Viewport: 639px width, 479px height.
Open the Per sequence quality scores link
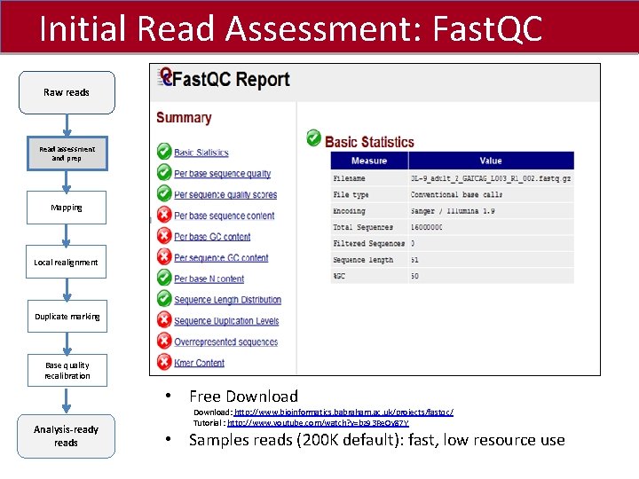[225, 194]
